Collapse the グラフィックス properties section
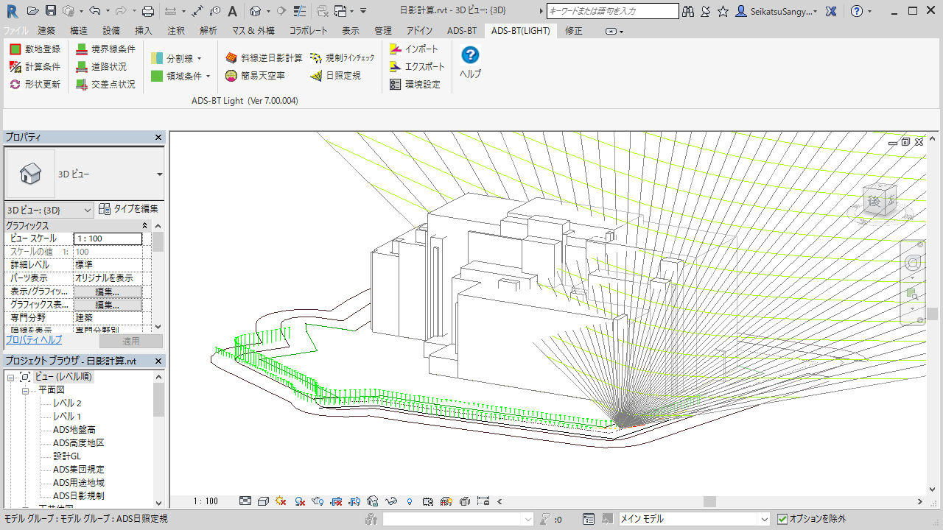Screen dimensions: 943x530 coord(144,226)
